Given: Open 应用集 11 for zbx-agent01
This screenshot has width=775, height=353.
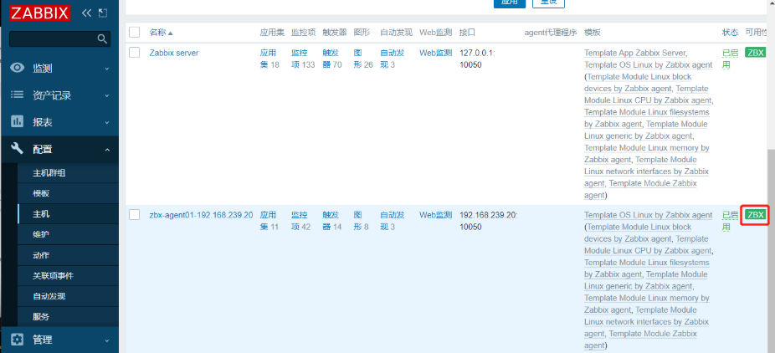Looking at the screenshot, I should click(x=269, y=221).
